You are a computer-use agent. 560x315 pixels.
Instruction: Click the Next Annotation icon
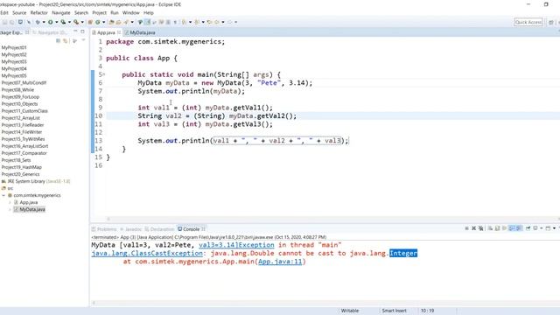(x=184, y=22)
